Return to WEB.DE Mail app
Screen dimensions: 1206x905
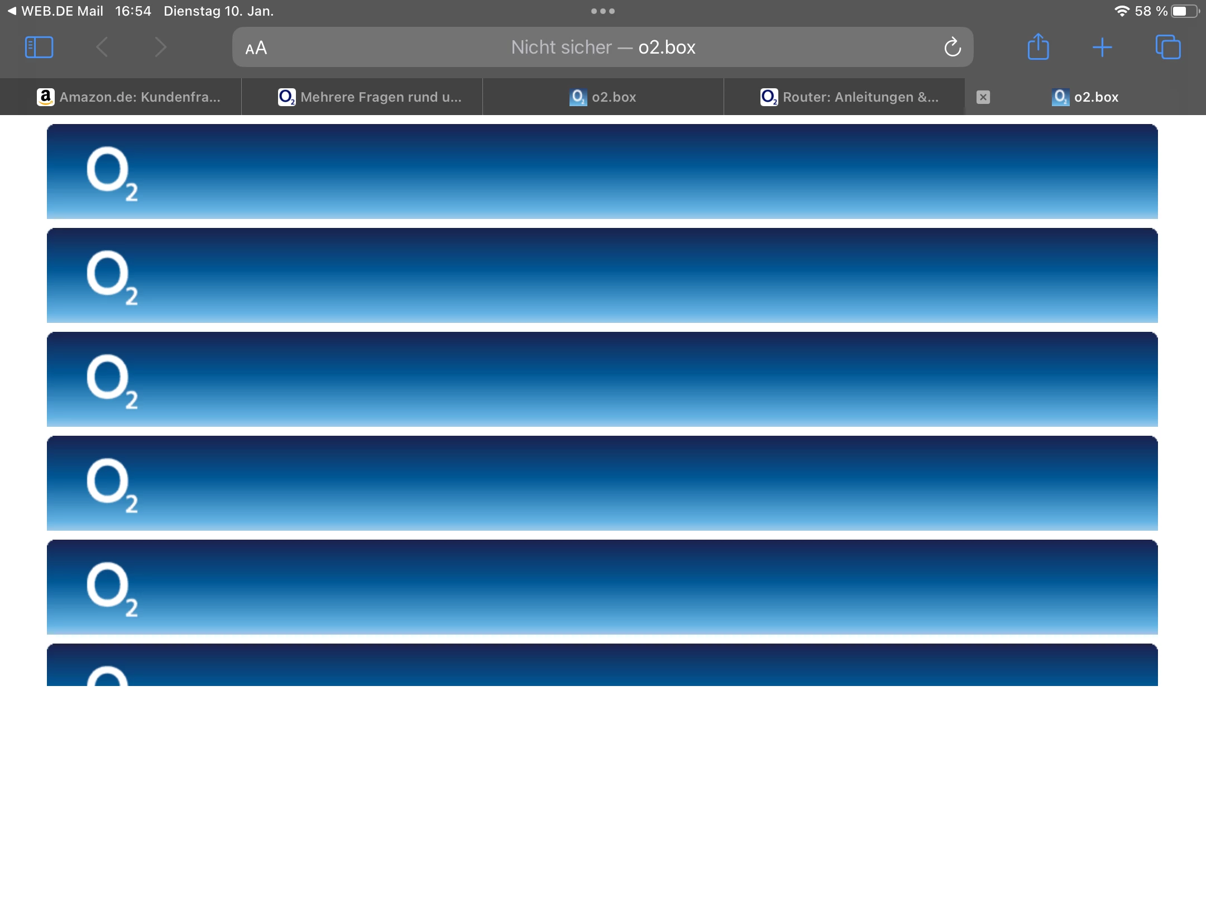56,11
